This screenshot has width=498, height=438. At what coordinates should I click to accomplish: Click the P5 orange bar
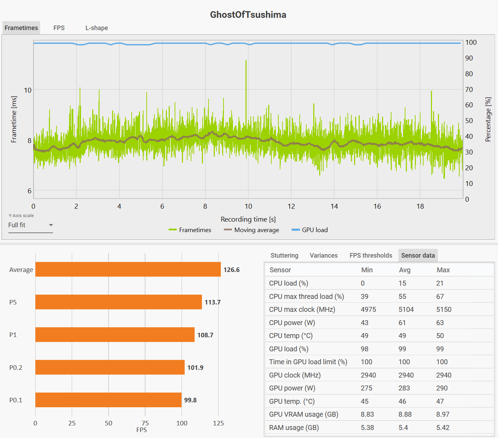click(x=119, y=302)
